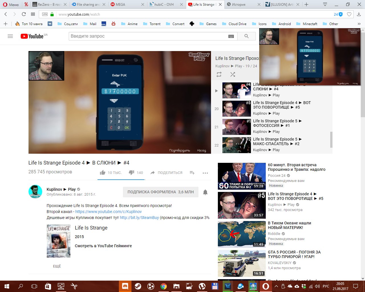Expand the Games bookmarks folder
365x292 pixels.
(x=208, y=24)
